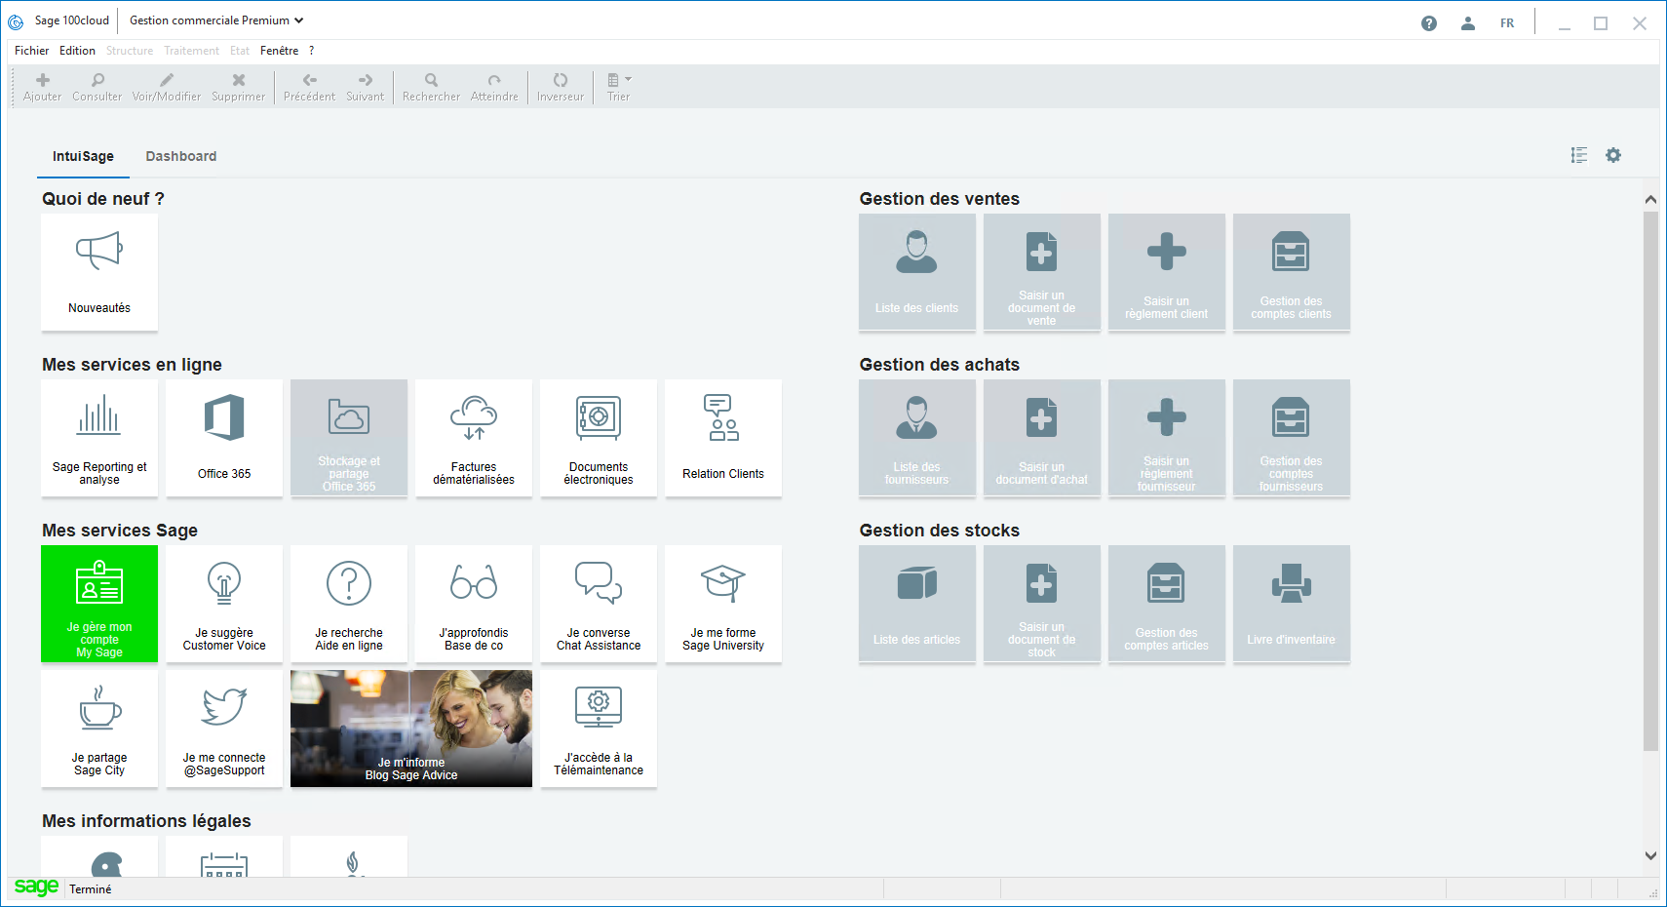Open Gestion des comptes articles

[1167, 604]
